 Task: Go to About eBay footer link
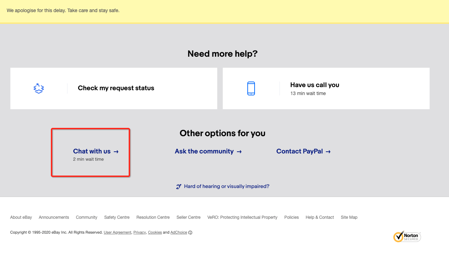(x=21, y=217)
